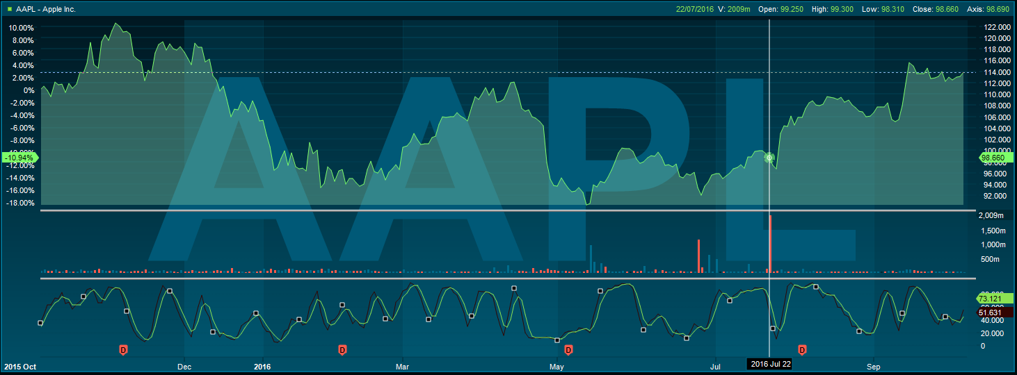The width and height of the screenshot is (1017, 375).
Task: Click the '0%' left axis label
Action: click(29, 90)
